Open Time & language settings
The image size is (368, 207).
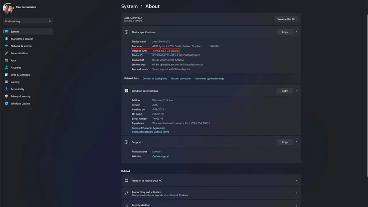(x=28, y=75)
